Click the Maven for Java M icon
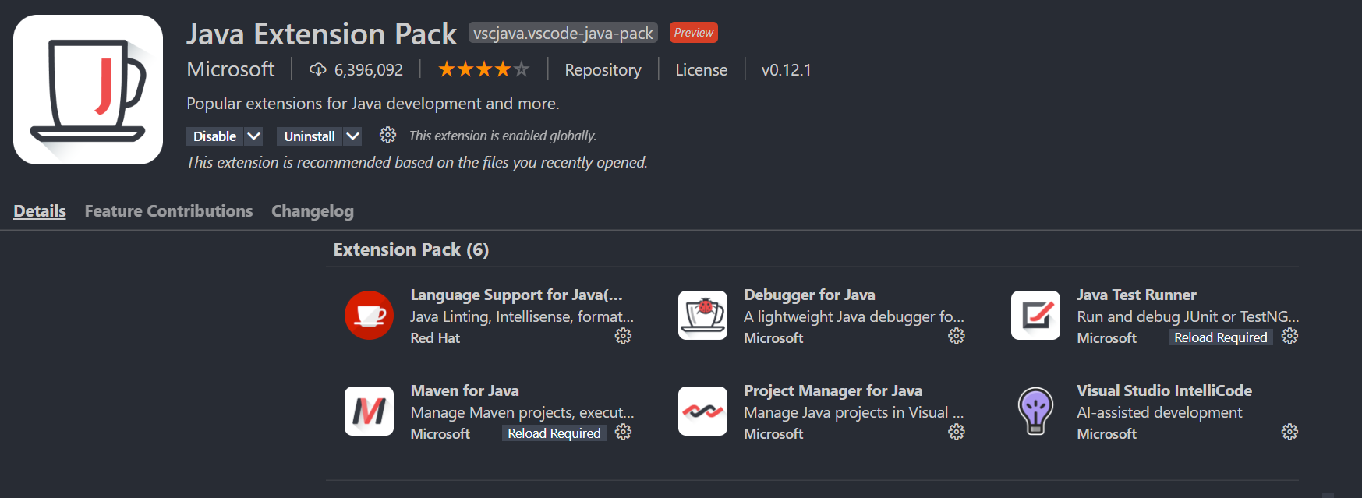 (369, 411)
